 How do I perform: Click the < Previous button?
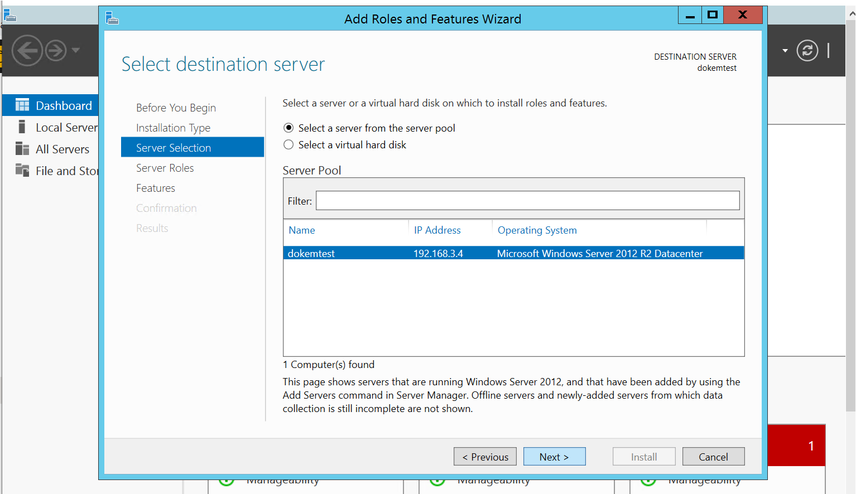tap(485, 457)
